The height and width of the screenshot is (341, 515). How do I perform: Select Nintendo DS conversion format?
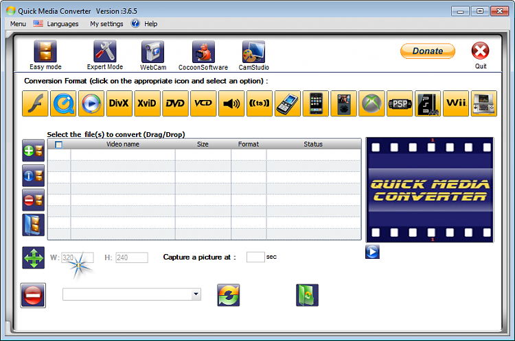click(484, 103)
